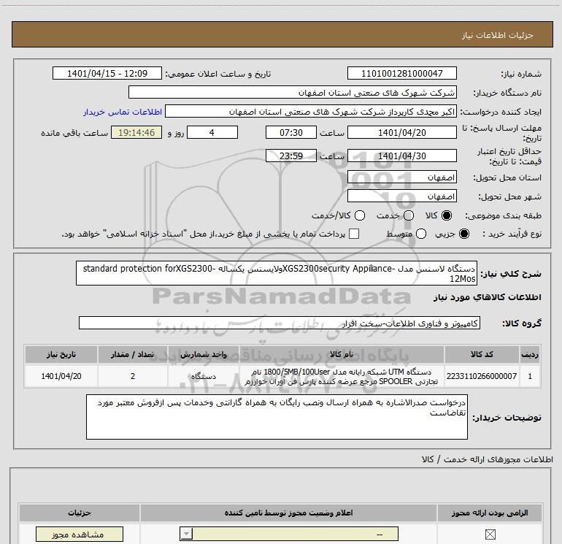Click the واحد شمارش column header

coord(203,354)
